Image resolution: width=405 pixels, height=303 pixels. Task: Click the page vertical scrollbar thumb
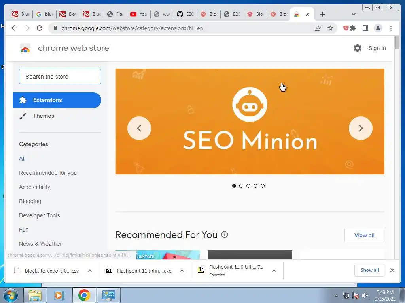[397, 43]
